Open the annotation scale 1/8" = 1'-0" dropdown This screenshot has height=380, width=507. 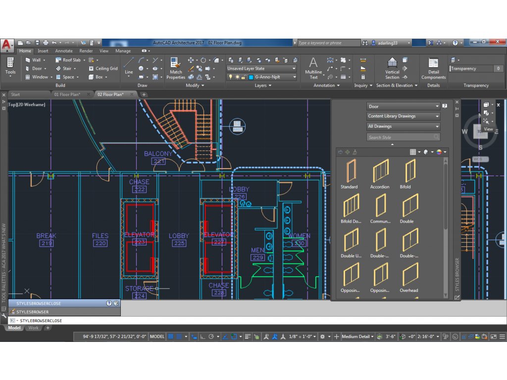303,336
